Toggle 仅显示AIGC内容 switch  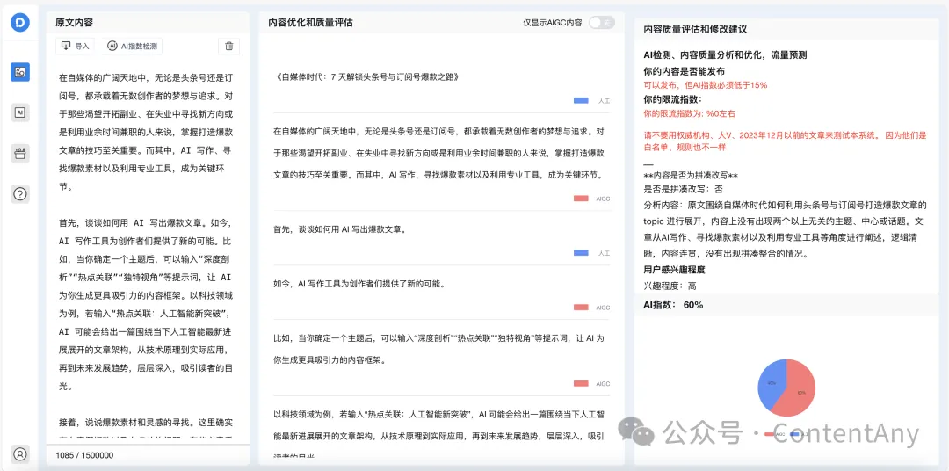click(x=601, y=23)
